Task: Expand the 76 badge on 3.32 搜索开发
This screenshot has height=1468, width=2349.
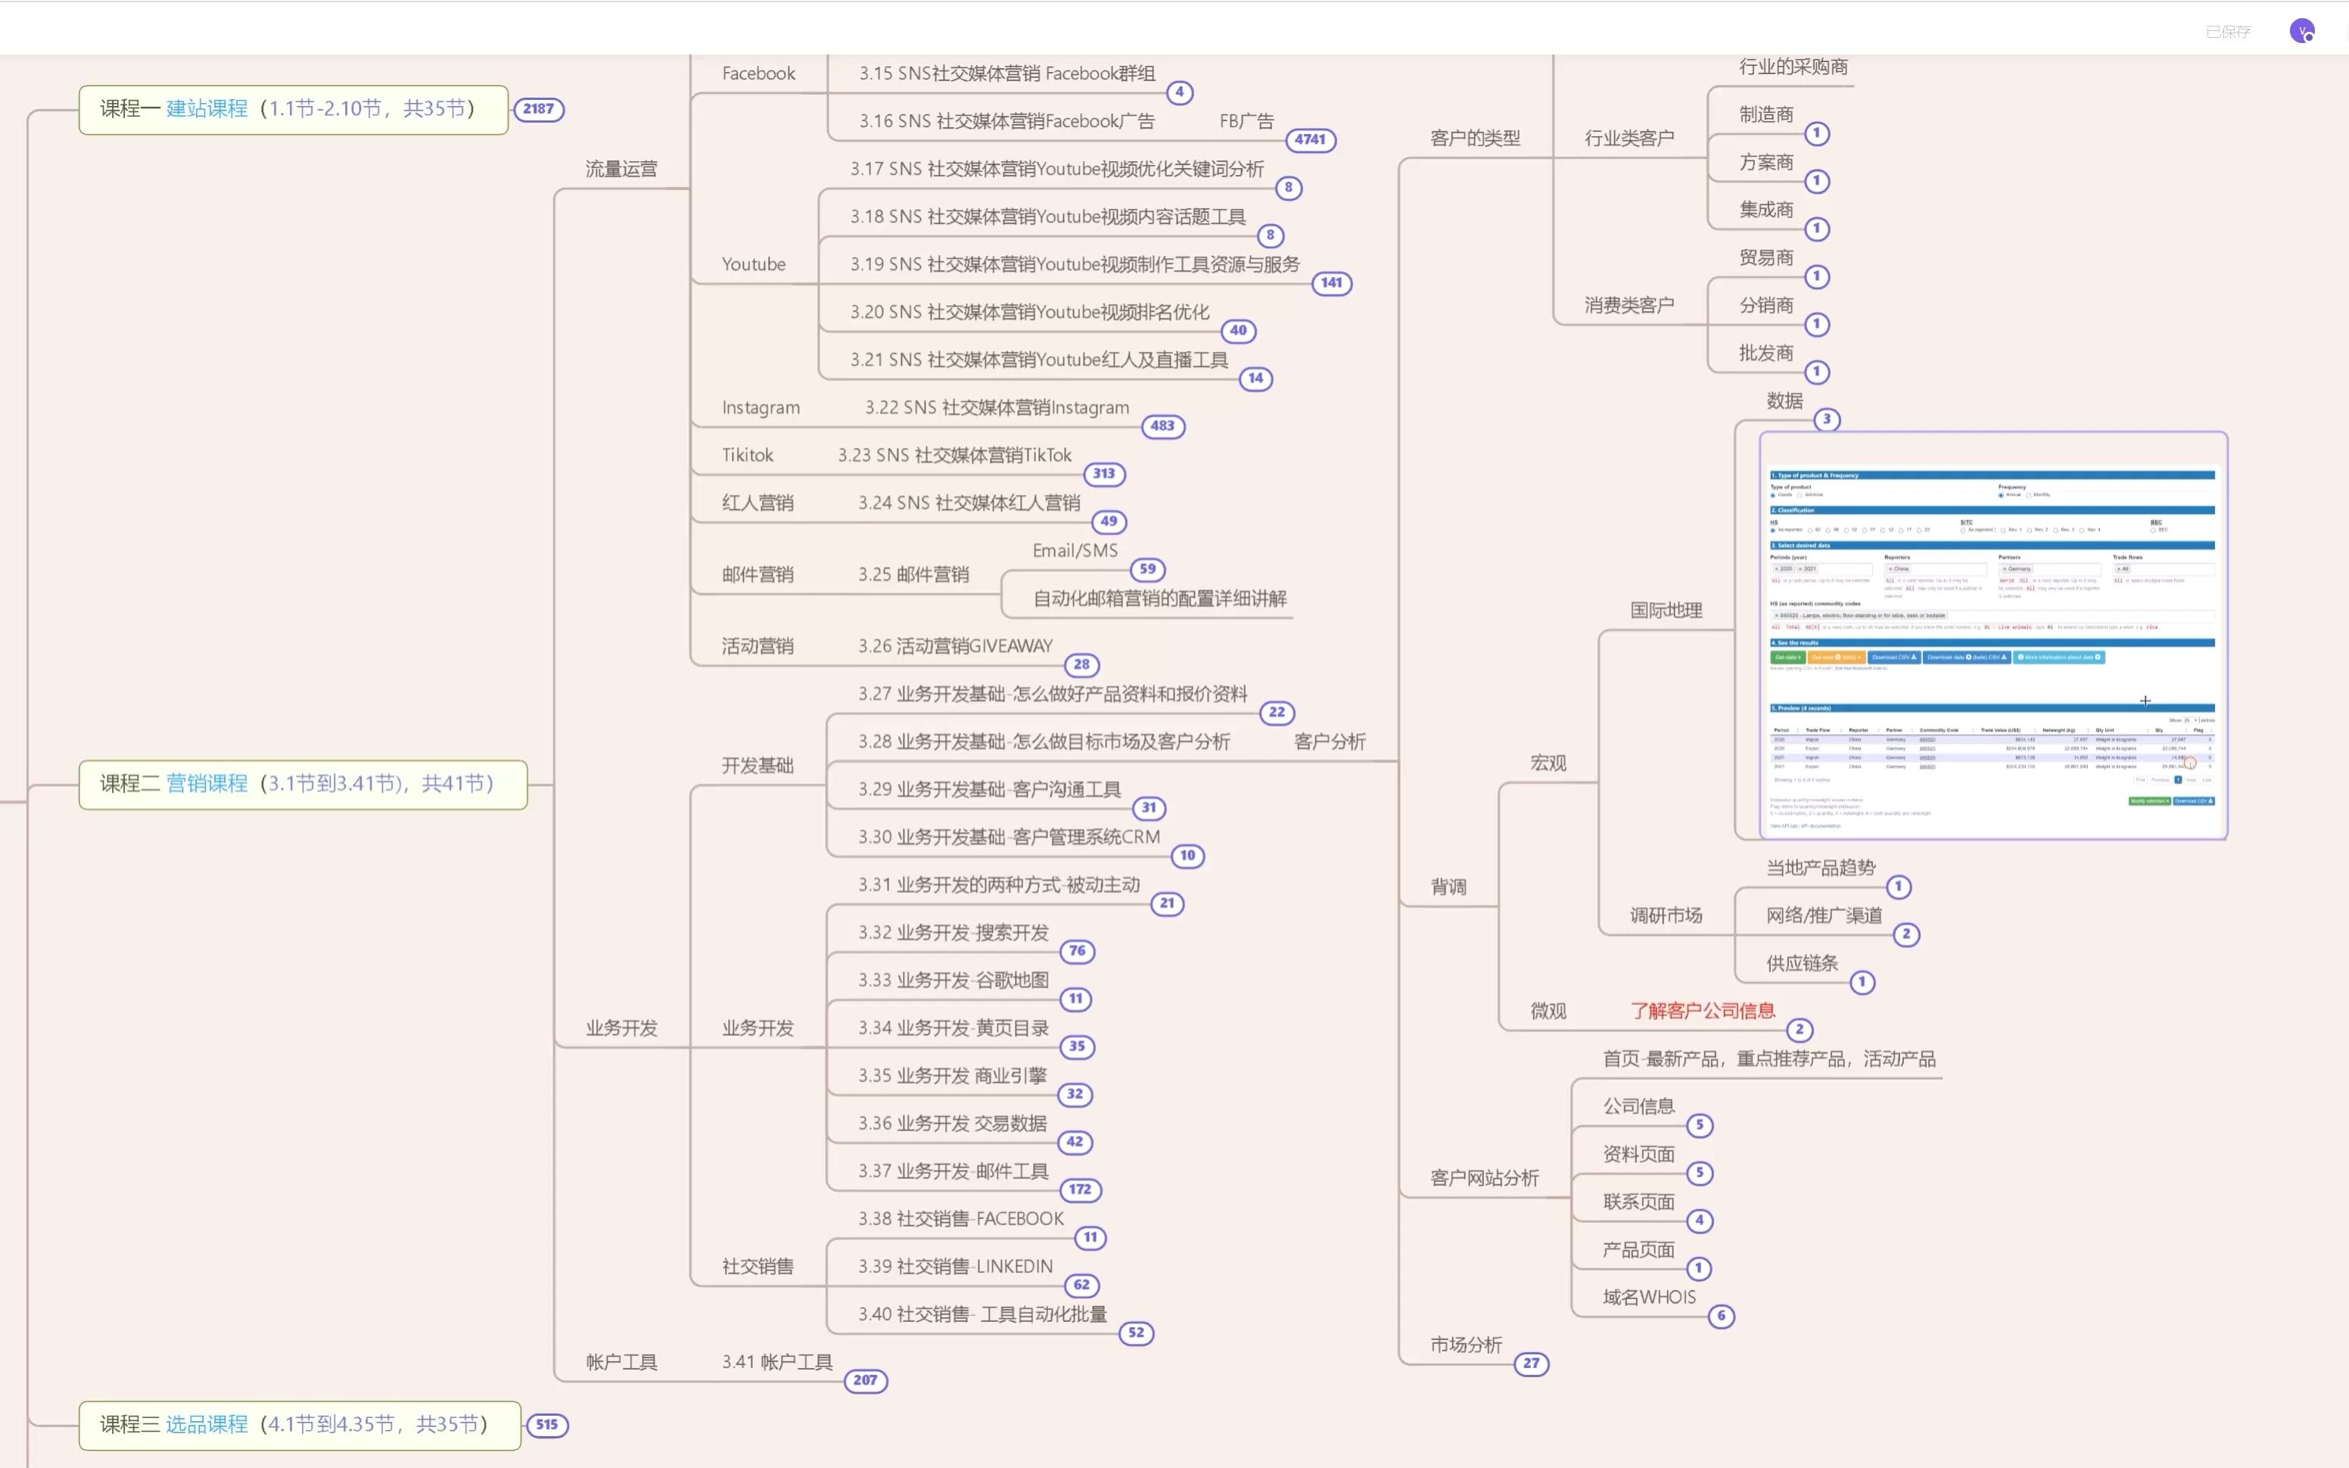Action: click(x=1076, y=950)
